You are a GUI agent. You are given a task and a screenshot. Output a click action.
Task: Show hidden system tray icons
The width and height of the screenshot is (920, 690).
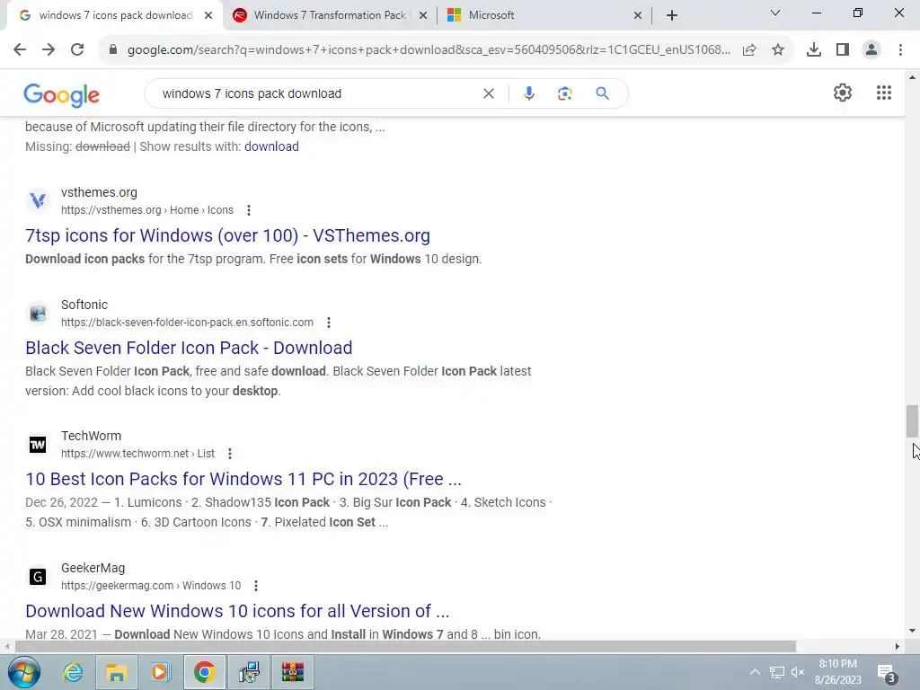click(x=755, y=672)
